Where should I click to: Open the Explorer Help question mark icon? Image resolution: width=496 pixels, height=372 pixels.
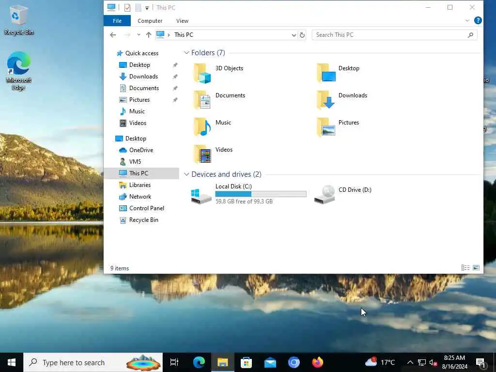(478, 20)
